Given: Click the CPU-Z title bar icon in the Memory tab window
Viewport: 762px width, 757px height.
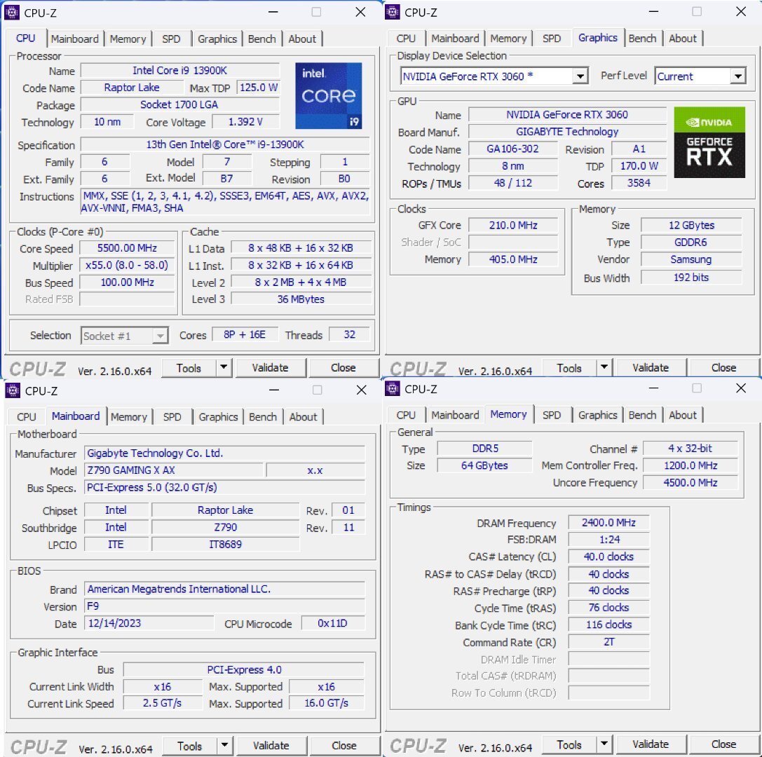Looking at the screenshot, I should [x=392, y=389].
